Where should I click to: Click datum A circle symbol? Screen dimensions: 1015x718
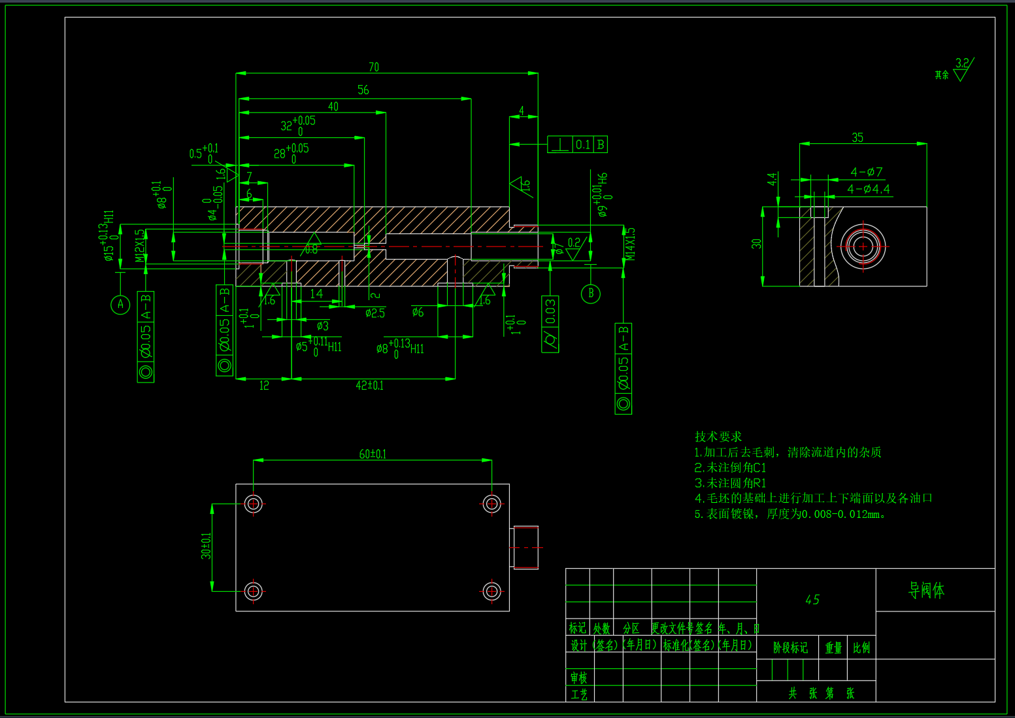[x=120, y=304]
